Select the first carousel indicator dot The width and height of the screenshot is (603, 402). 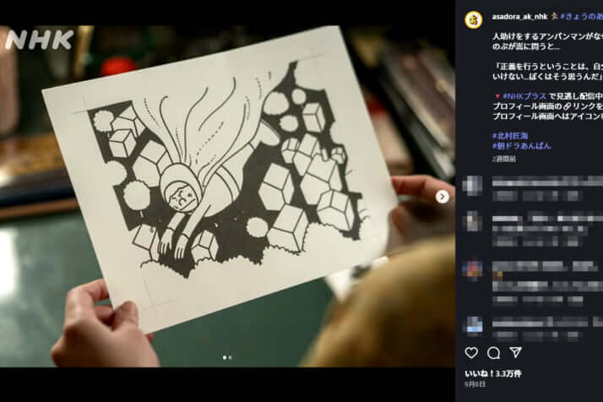224,357
